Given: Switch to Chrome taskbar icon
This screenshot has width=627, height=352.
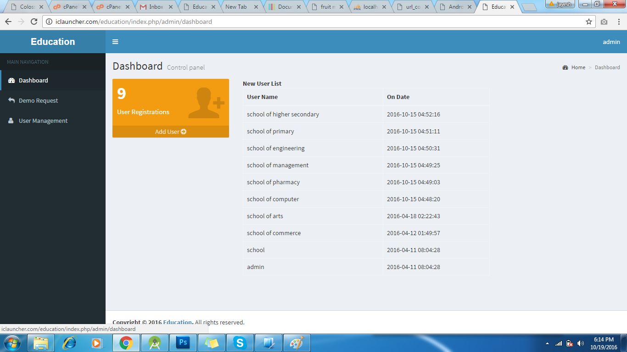Looking at the screenshot, I should pyautogui.click(x=126, y=343).
